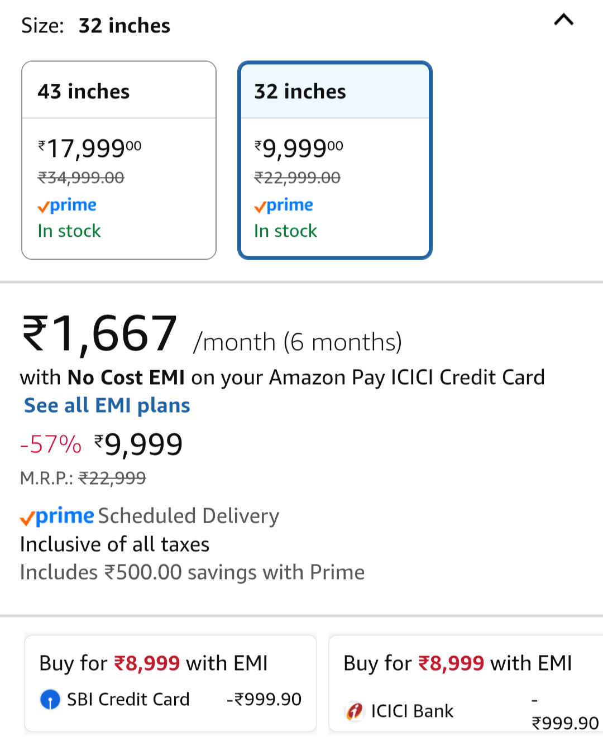The height and width of the screenshot is (741, 603).
Task: Select the 32 inches size option
Action: point(335,160)
